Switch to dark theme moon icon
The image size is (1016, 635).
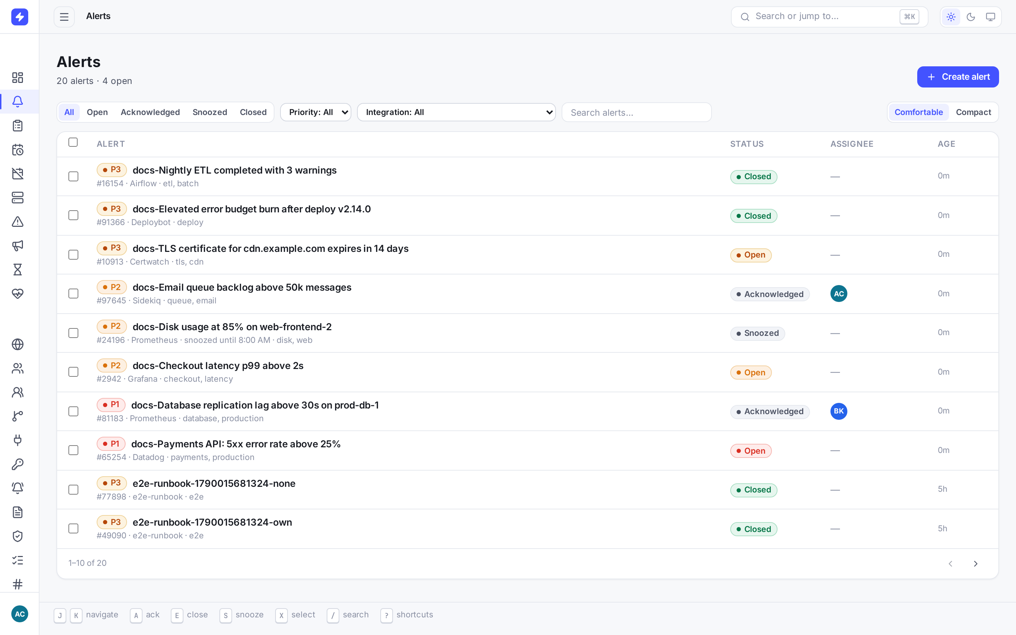pyautogui.click(x=970, y=17)
